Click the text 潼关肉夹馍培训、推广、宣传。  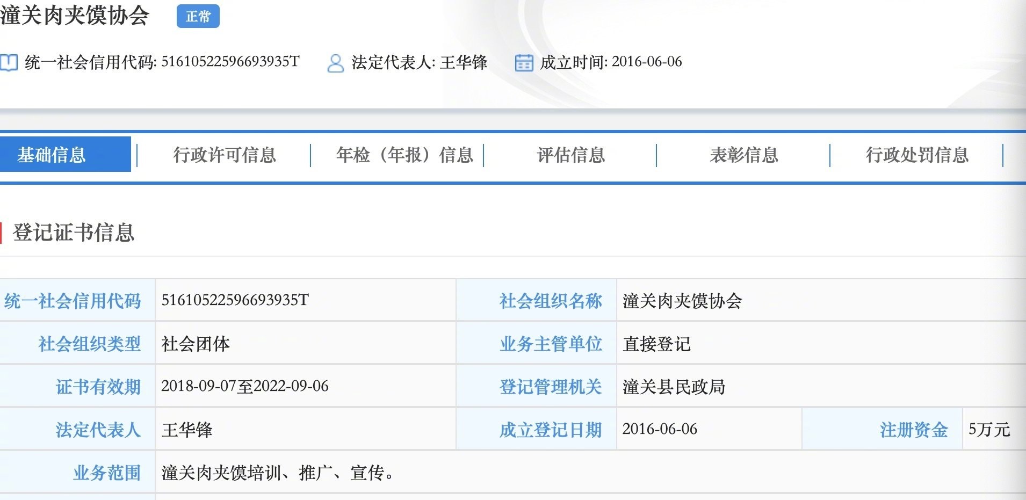point(277,473)
